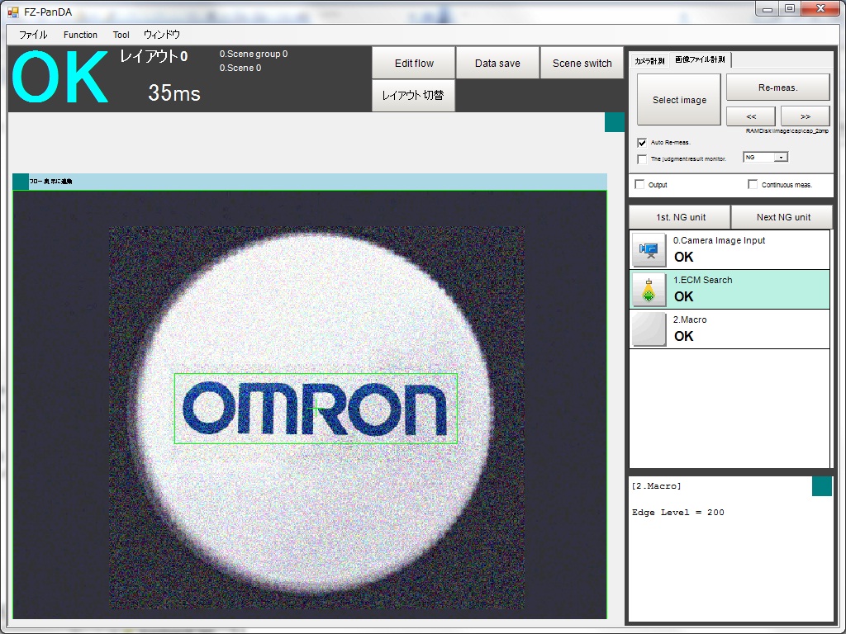
Task: Jump to the Next NG unit
Action: [x=783, y=217]
